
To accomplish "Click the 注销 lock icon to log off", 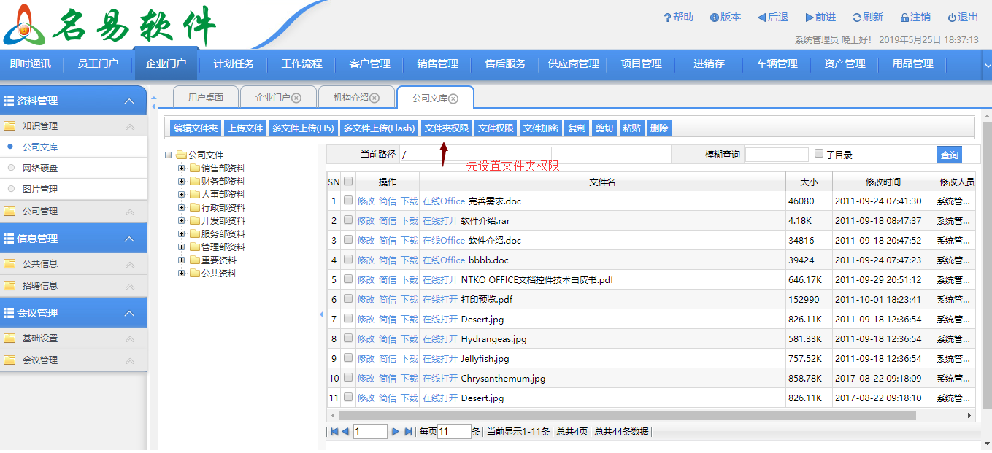I will click(x=905, y=18).
